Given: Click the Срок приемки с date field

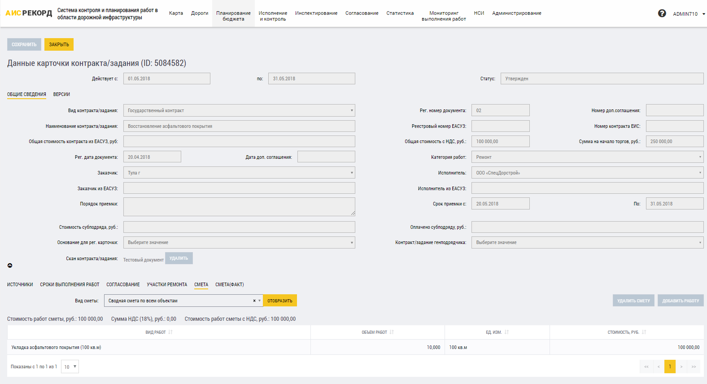Looking at the screenshot, I should [501, 204].
